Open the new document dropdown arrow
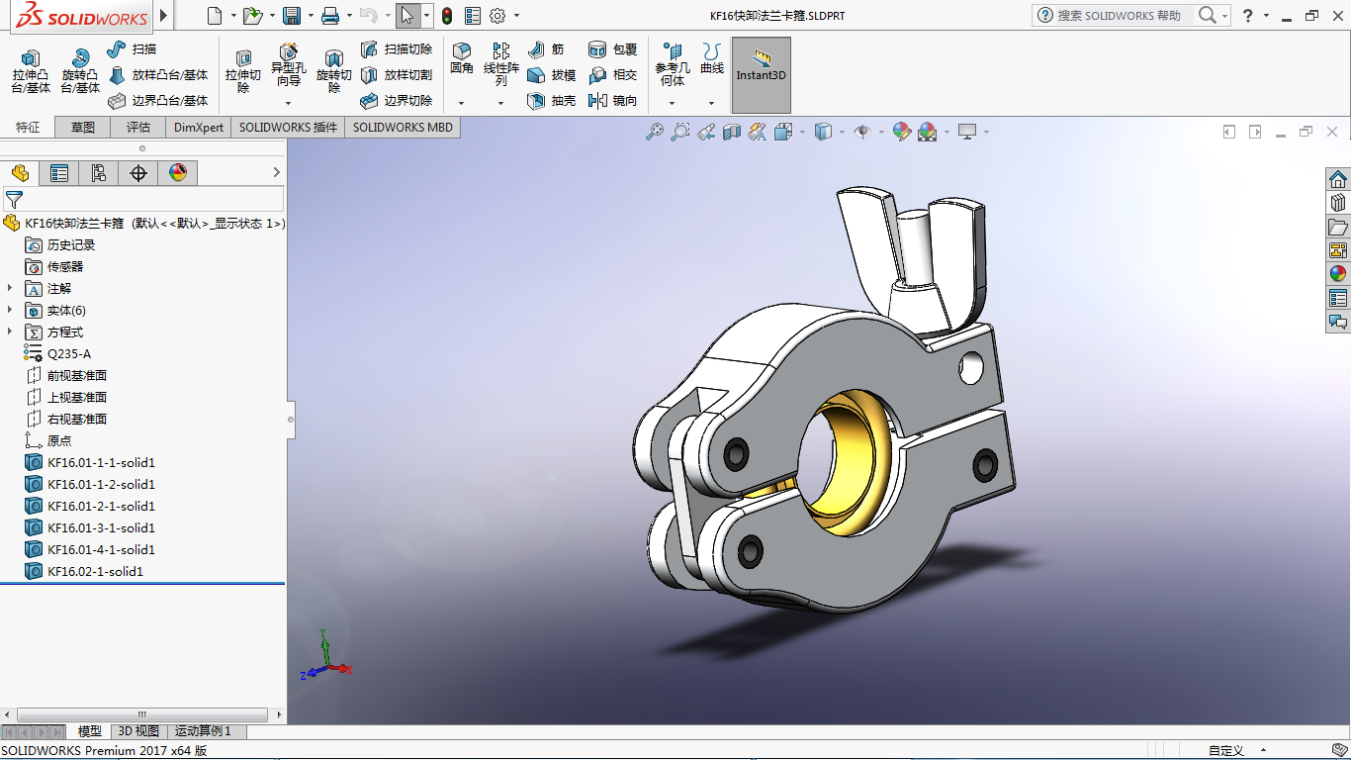The height and width of the screenshot is (760, 1351). point(233,16)
